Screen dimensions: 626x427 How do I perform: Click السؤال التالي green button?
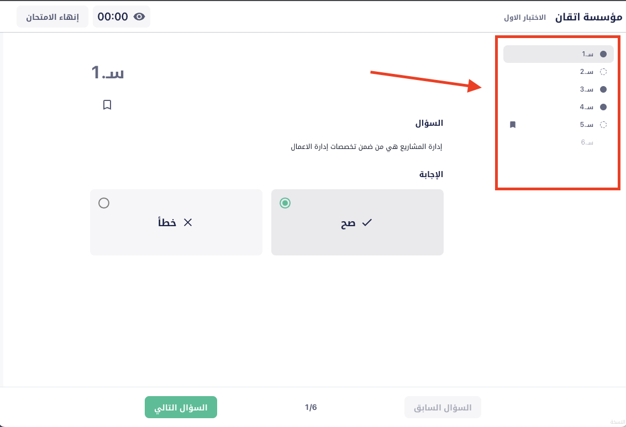pos(181,407)
